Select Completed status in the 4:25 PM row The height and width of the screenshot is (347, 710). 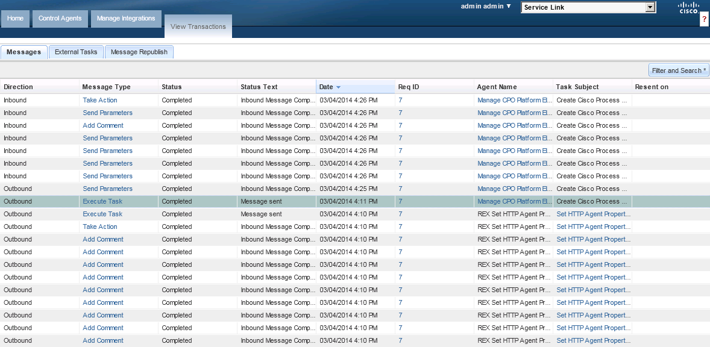tap(177, 189)
